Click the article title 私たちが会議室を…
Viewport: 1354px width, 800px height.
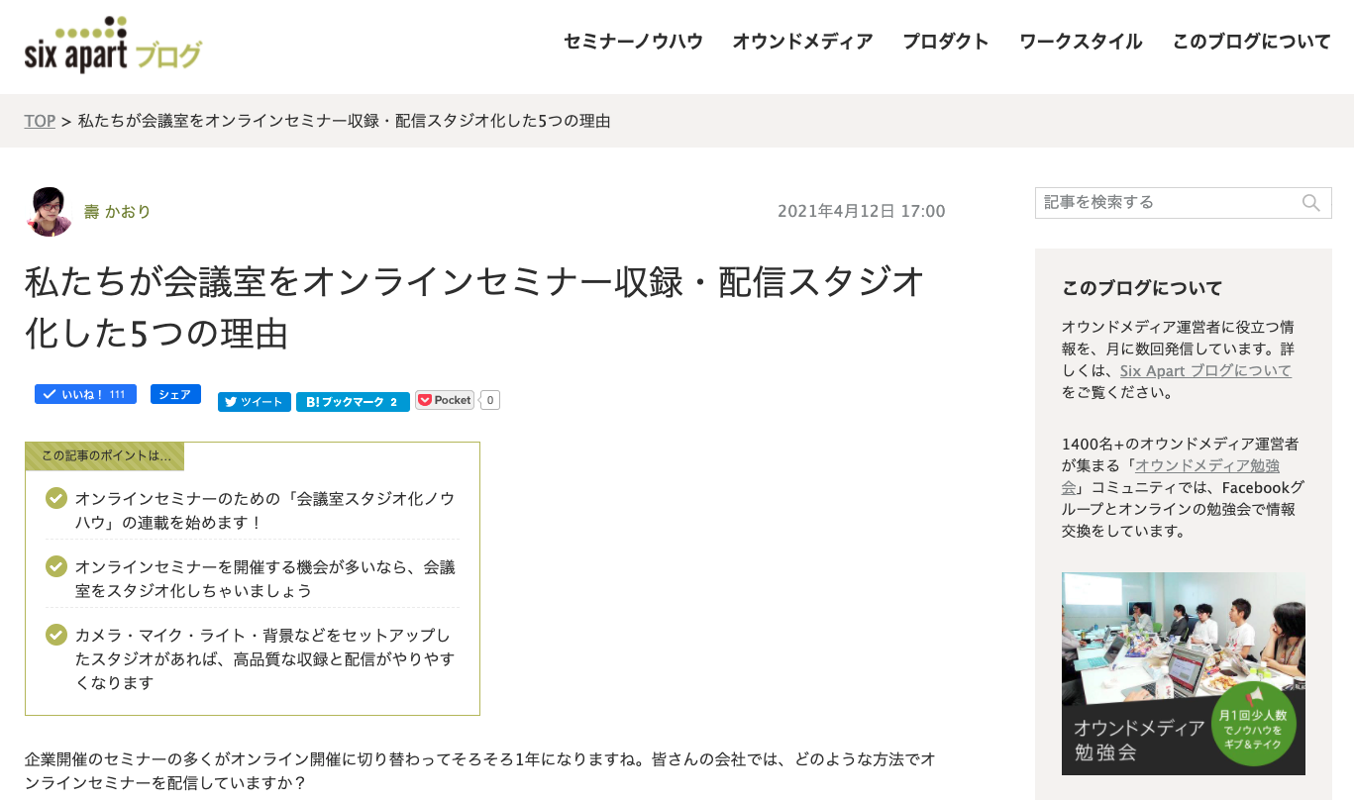click(x=475, y=307)
